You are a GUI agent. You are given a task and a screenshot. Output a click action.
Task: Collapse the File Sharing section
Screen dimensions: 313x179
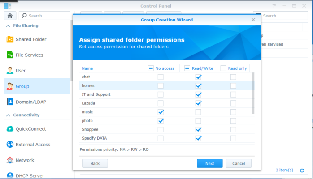tap(8, 26)
